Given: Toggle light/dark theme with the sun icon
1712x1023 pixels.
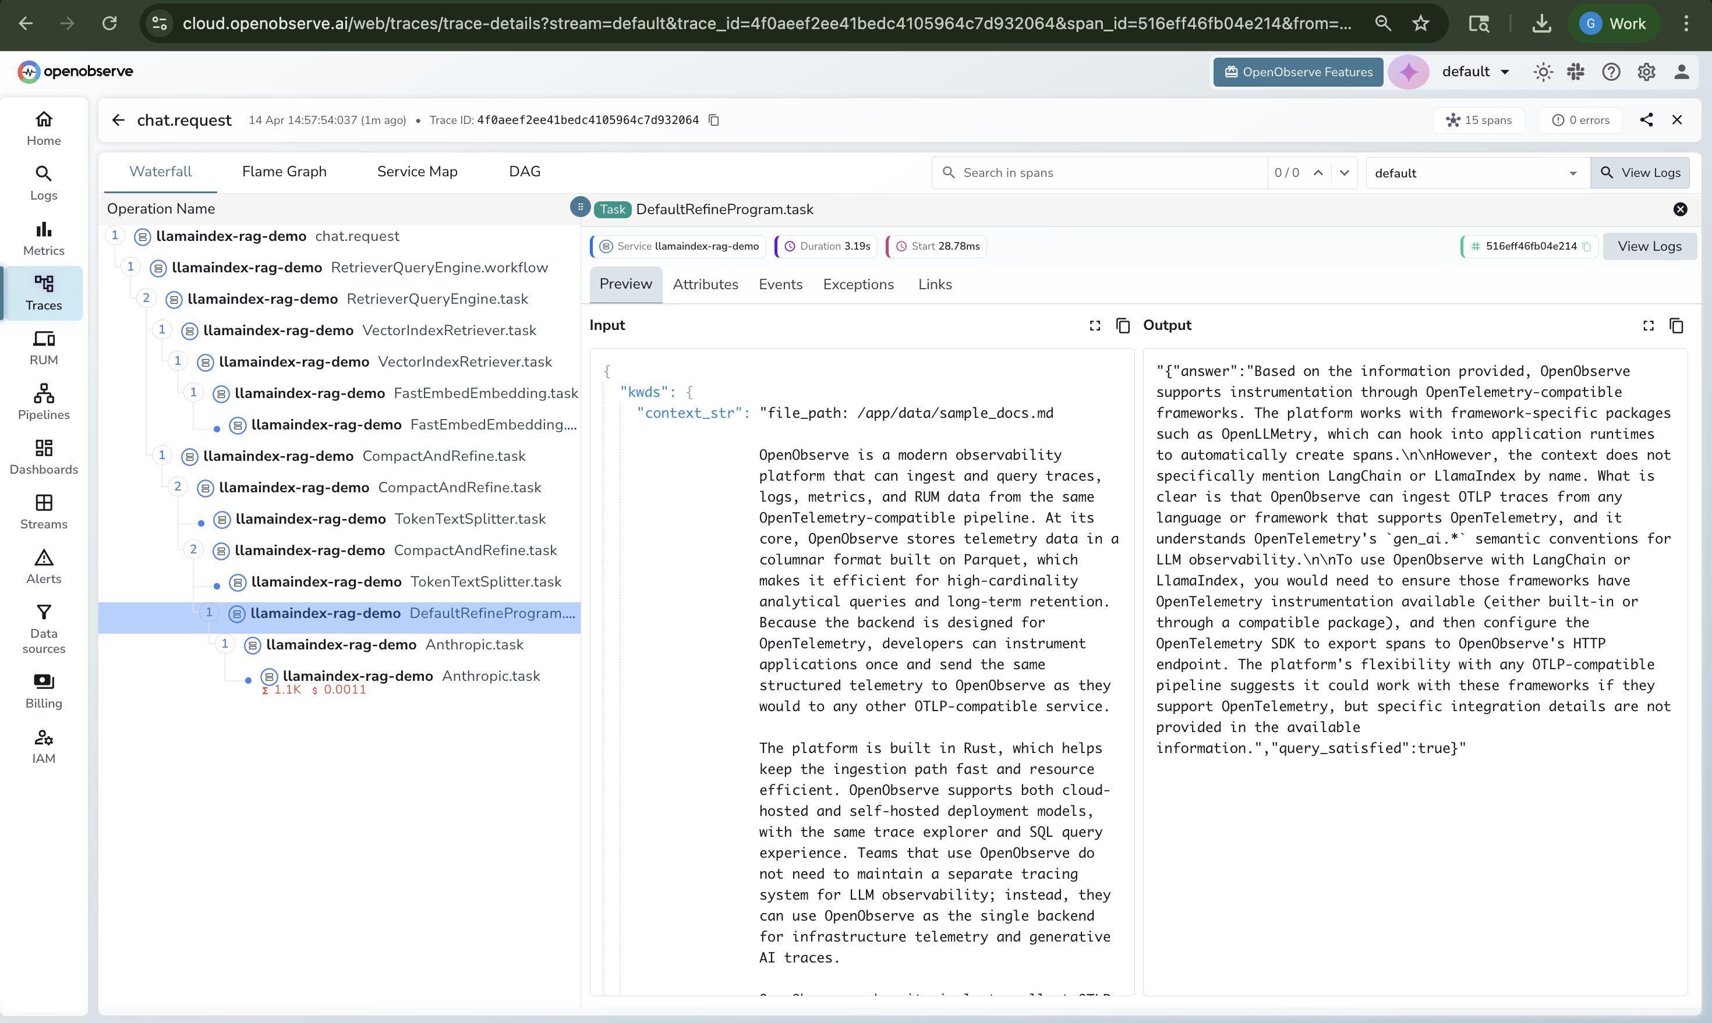Looking at the screenshot, I should point(1543,71).
